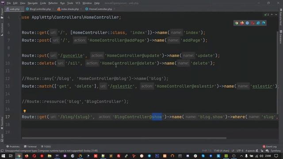
Task: Toggle tool window bars button bottom-left
Action: (2, 151)
